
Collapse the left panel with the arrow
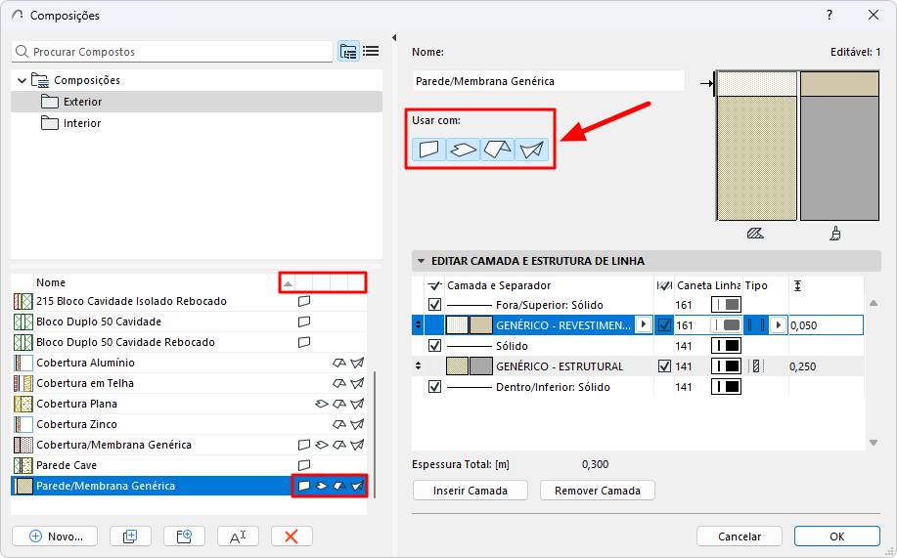coord(394,38)
